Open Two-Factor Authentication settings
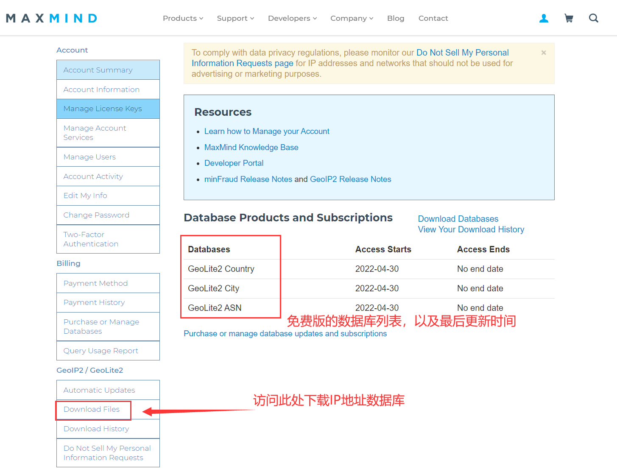Image resolution: width=617 pixels, height=469 pixels. (108, 239)
